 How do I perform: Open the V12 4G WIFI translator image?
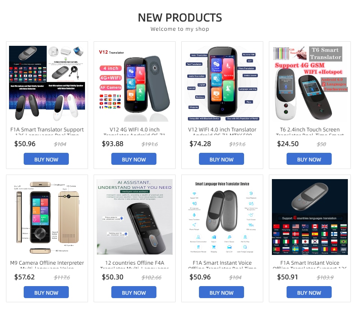click(135, 84)
